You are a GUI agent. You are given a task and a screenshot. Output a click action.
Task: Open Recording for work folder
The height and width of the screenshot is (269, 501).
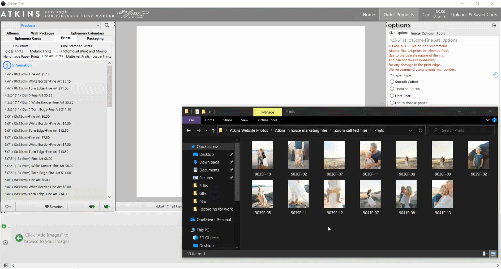tap(213, 209)
